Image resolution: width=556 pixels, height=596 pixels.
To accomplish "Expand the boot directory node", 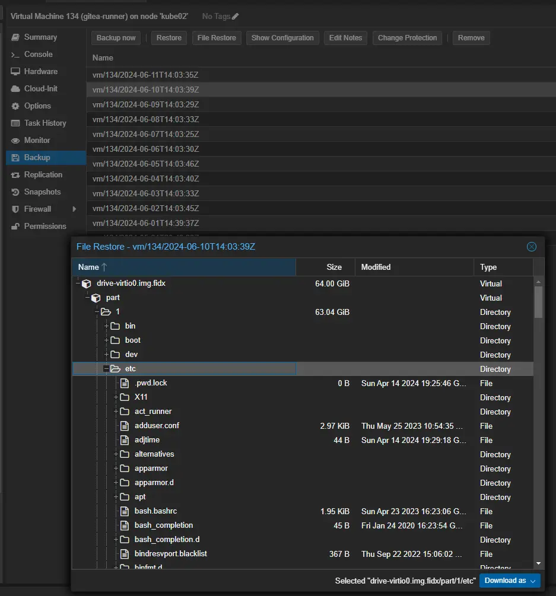I will (106, 340).
